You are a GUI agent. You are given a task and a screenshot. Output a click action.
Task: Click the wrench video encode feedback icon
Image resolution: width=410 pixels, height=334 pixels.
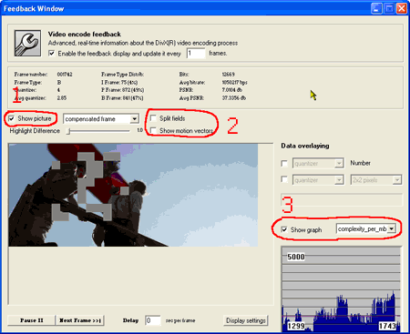point(27,43)
